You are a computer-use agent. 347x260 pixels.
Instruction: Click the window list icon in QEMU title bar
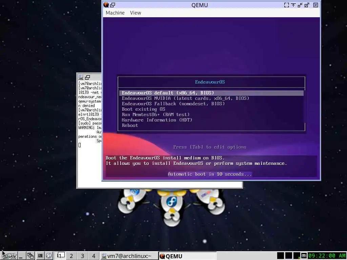point(113,5)
